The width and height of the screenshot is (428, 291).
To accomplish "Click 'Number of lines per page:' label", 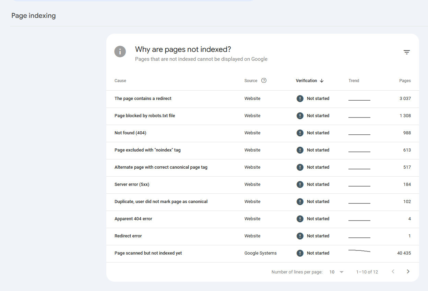I will tap(297, 272).
